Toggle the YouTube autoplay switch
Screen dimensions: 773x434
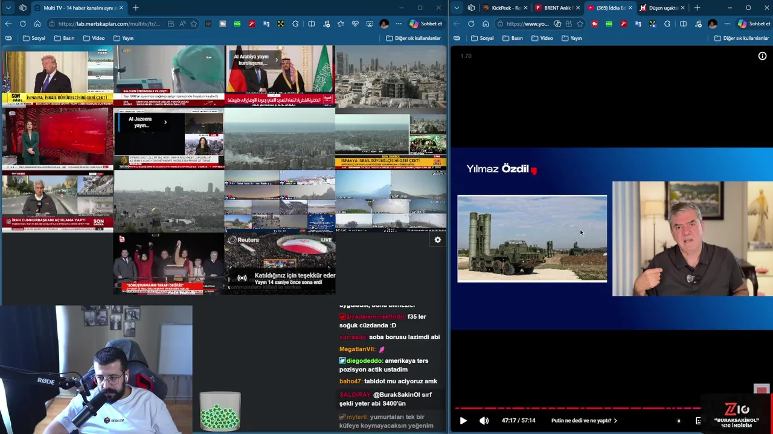pos(679,421)
